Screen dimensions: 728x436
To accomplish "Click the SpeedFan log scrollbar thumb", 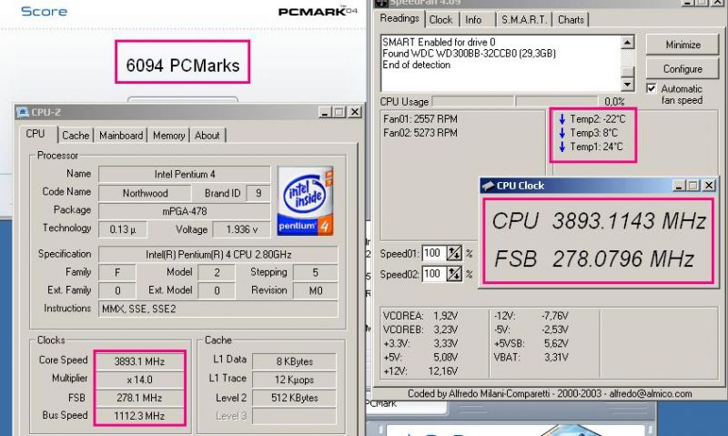I will click(x=628, y=72).
